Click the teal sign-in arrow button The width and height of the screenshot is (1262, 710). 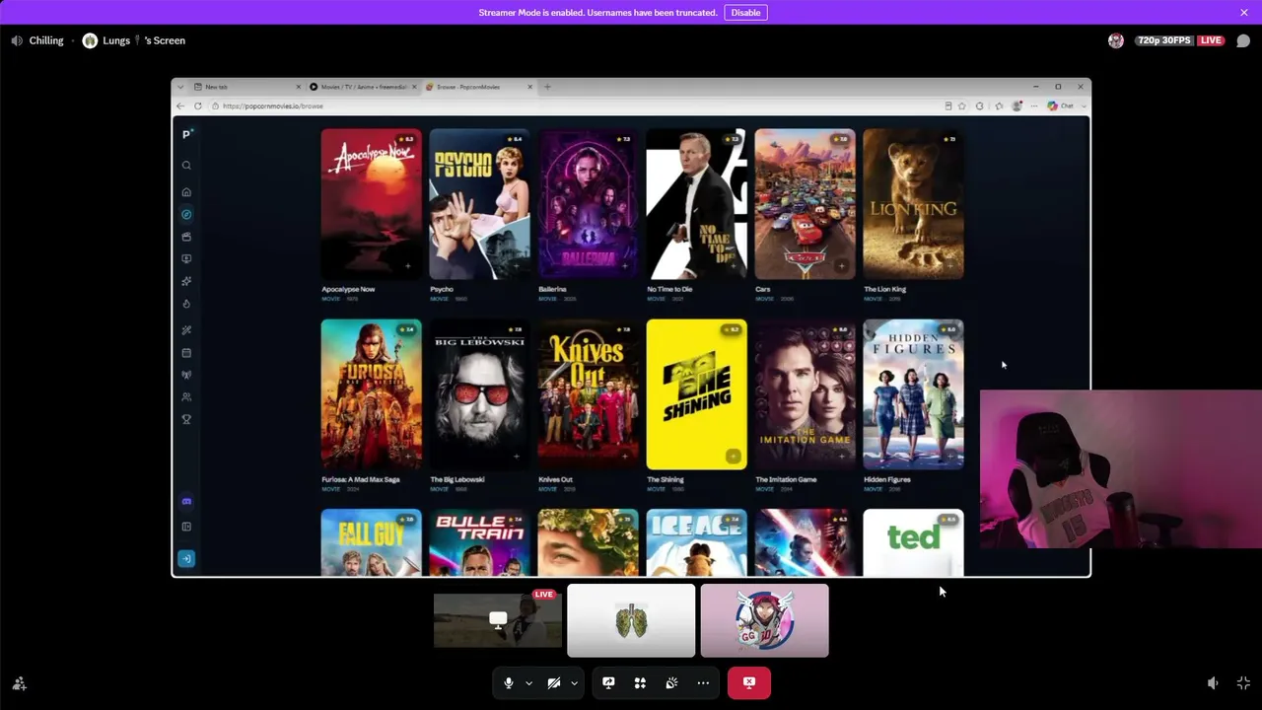(186, 558)
